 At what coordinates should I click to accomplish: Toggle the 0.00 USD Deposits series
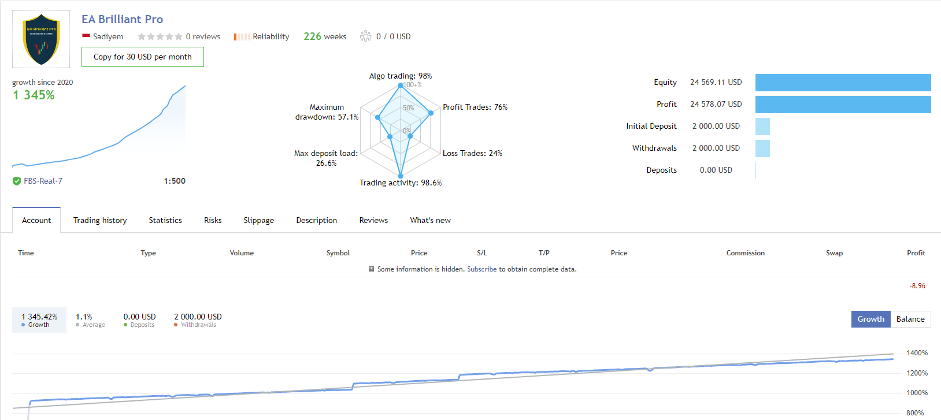139,320
